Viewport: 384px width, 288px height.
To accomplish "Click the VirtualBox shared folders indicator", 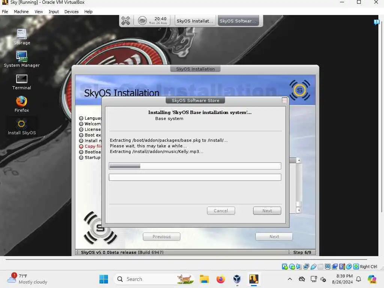I will point(320,267).
